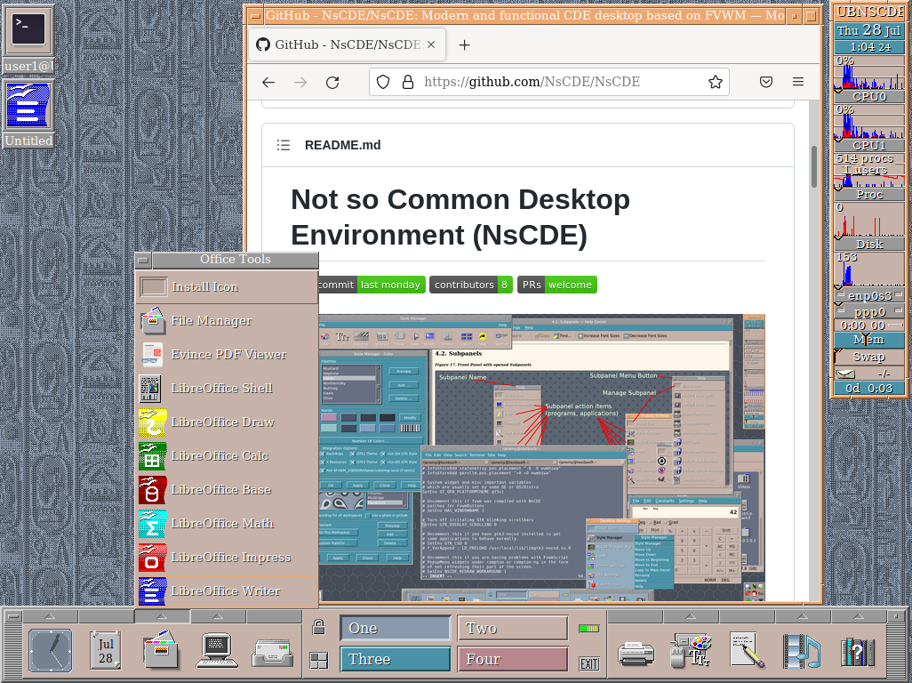The image size is (912, 683).
Task: Open the Firefox hamburger menu
Action: click(798, 82)
